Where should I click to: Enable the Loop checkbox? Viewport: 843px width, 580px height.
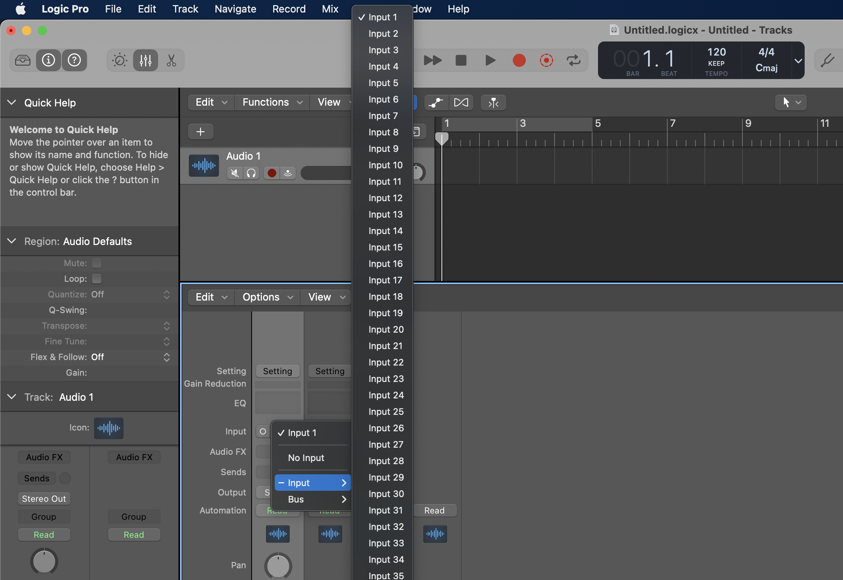97,279
